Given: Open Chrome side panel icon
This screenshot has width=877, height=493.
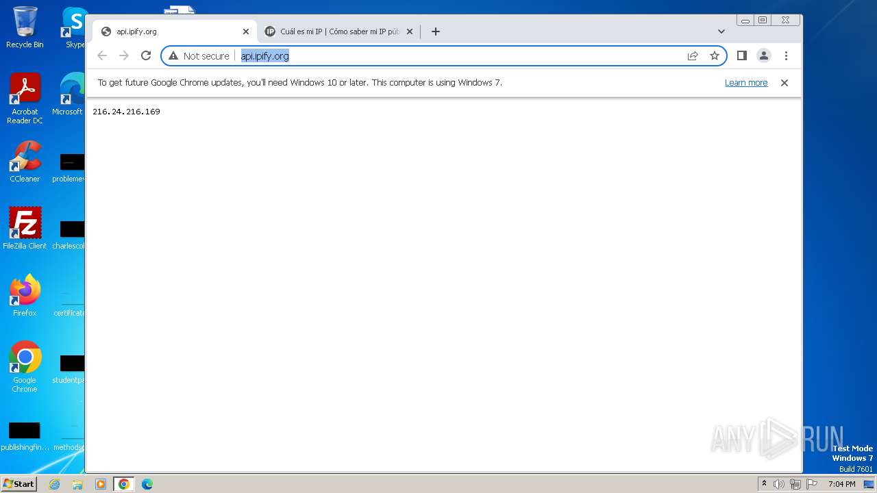Looking at the screenshot, I should 742,55.
